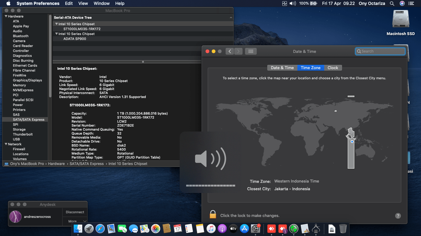Screen dimensions: 421x236
Task: Open the Window menu
Action: (101, 3)
